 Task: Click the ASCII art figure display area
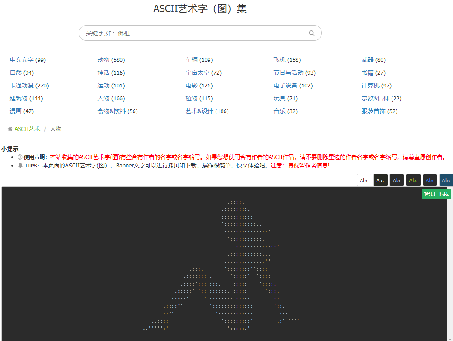tap(224, 264)
